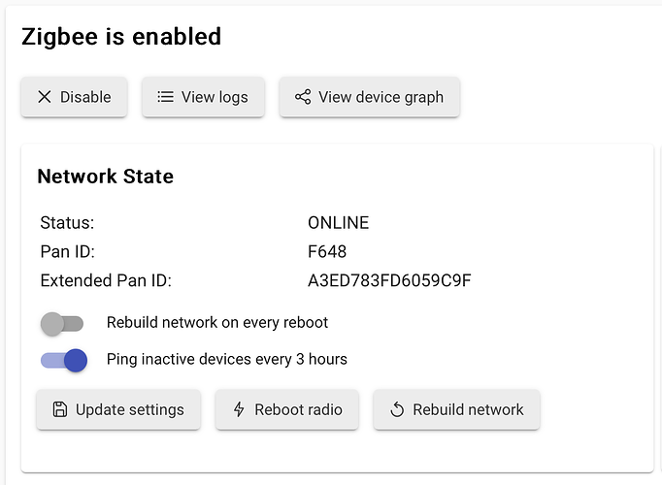Click the list icon beside View logs
The image size is (662, 485).
(165, 97)
